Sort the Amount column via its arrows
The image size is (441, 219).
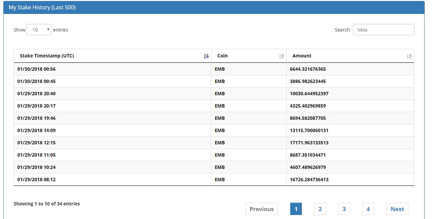click(409, 56)
